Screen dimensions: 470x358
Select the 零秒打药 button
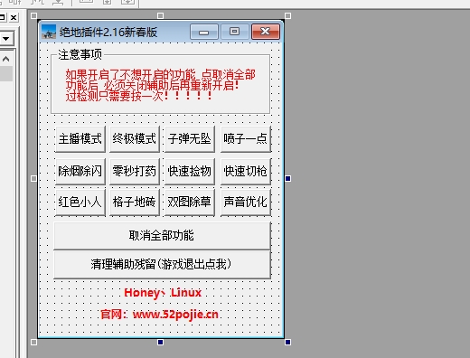135,172
